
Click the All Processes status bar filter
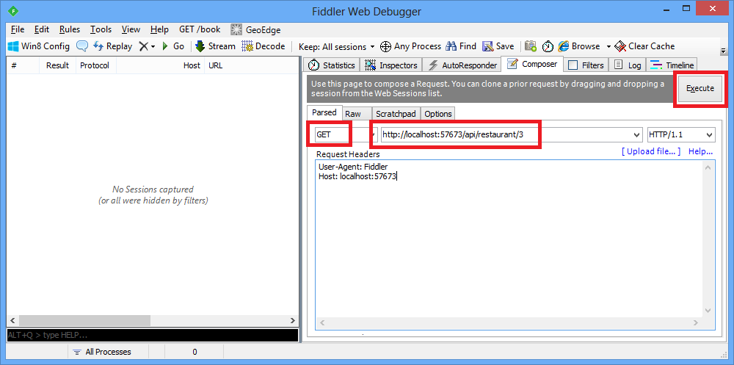coord(102,352)
